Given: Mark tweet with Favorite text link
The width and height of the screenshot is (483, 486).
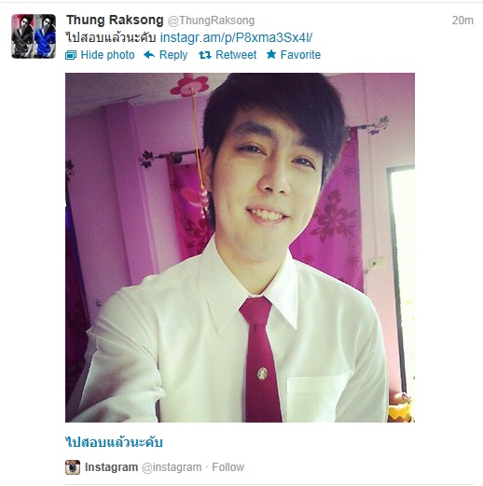Looking at the screenshot, I should (300, 55).
